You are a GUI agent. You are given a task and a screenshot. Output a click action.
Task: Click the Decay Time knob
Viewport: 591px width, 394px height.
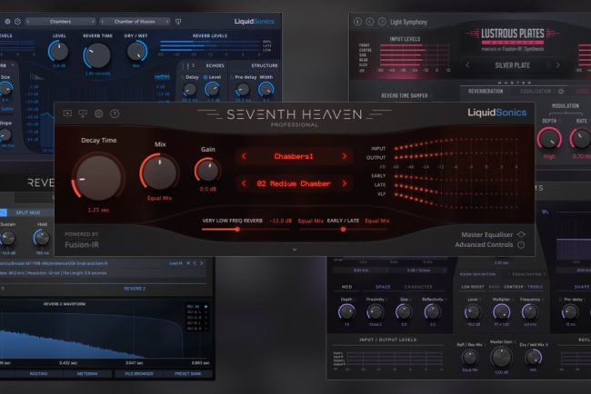click(98, 178)
